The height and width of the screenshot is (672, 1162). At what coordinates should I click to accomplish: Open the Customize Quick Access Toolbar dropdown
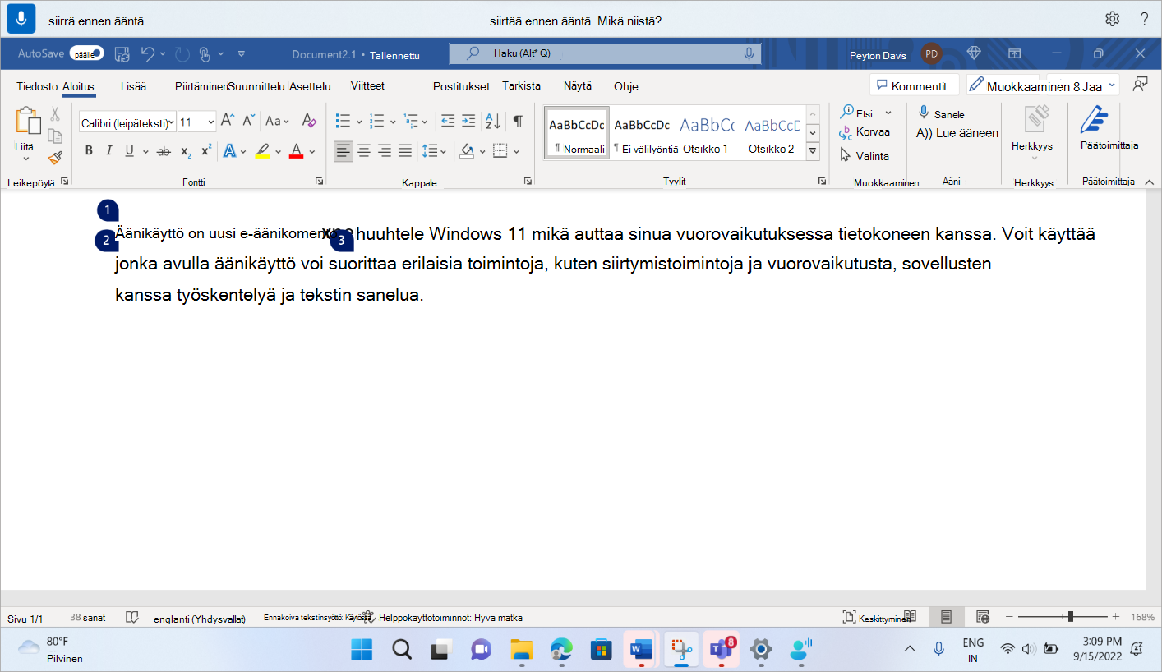pyautogui.click(x=242, y=54)
